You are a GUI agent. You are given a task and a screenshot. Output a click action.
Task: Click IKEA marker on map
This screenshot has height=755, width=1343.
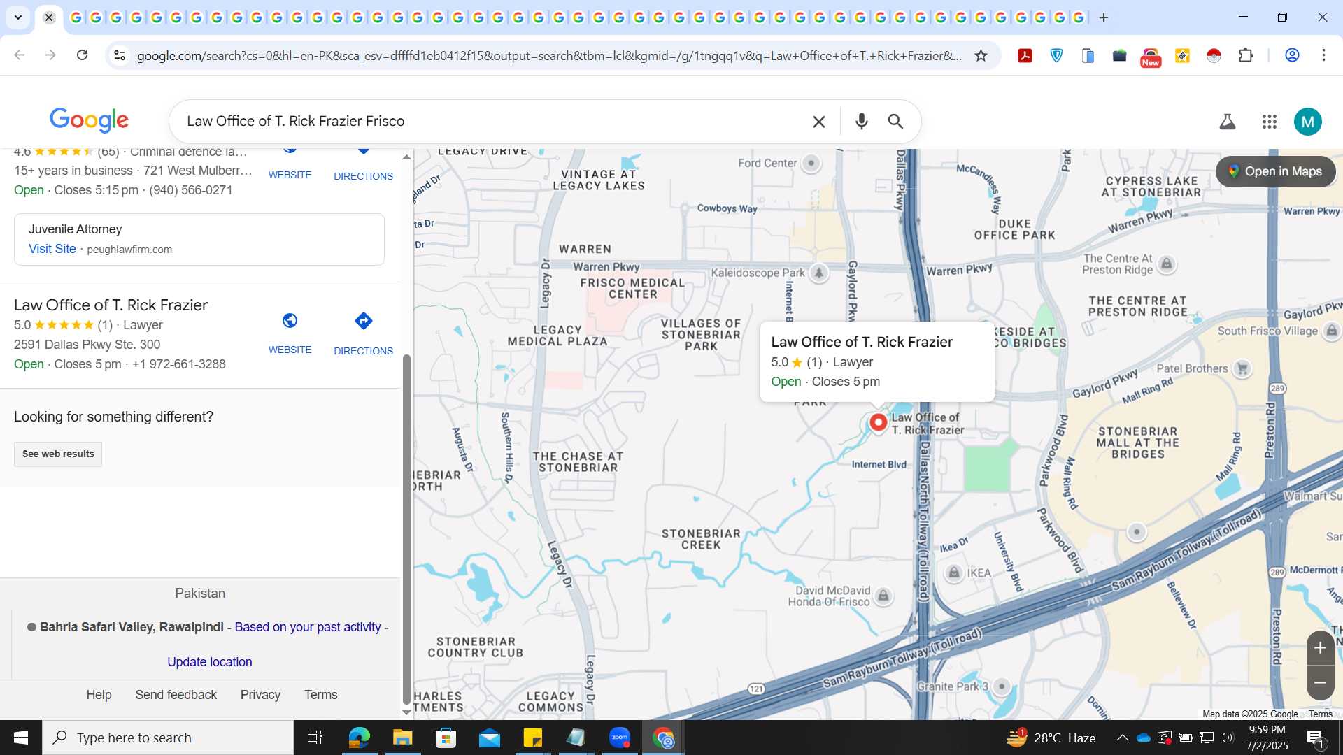[954, 573]
